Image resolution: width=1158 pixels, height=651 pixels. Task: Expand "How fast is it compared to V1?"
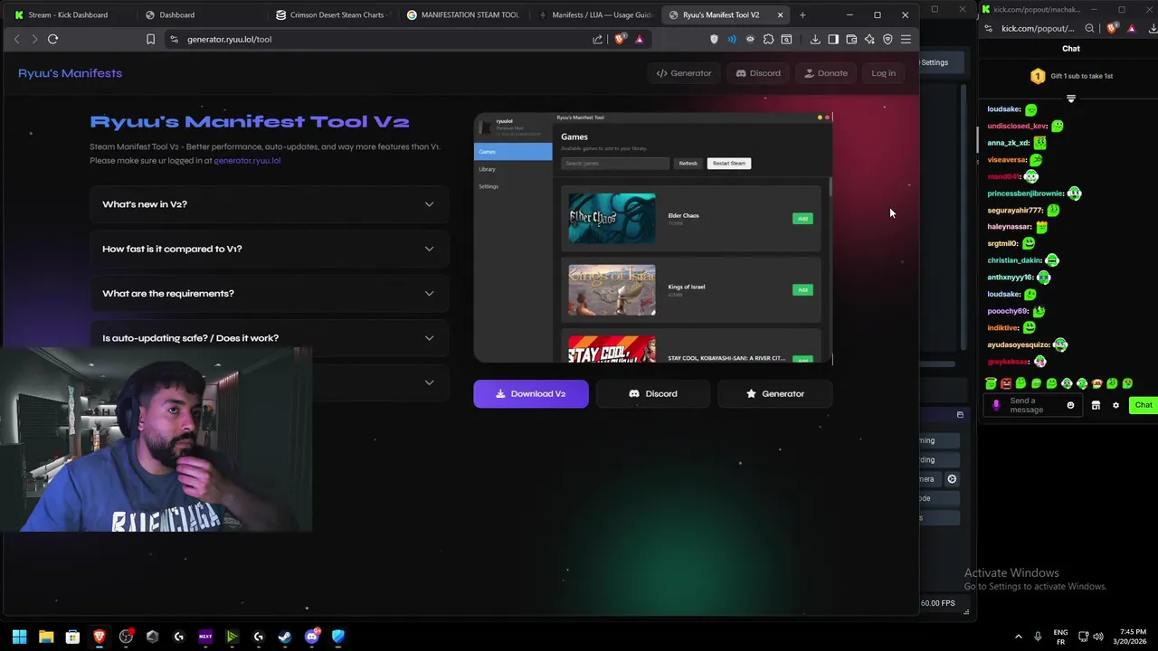269,249
